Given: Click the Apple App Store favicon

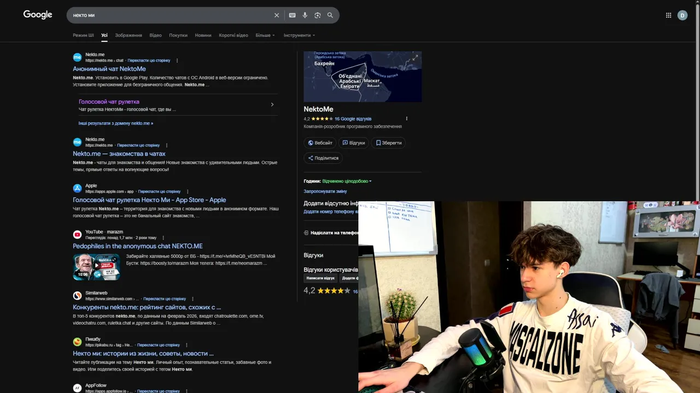Looking at the screenshot, I should pyautogui.click(x=77, y=188).
